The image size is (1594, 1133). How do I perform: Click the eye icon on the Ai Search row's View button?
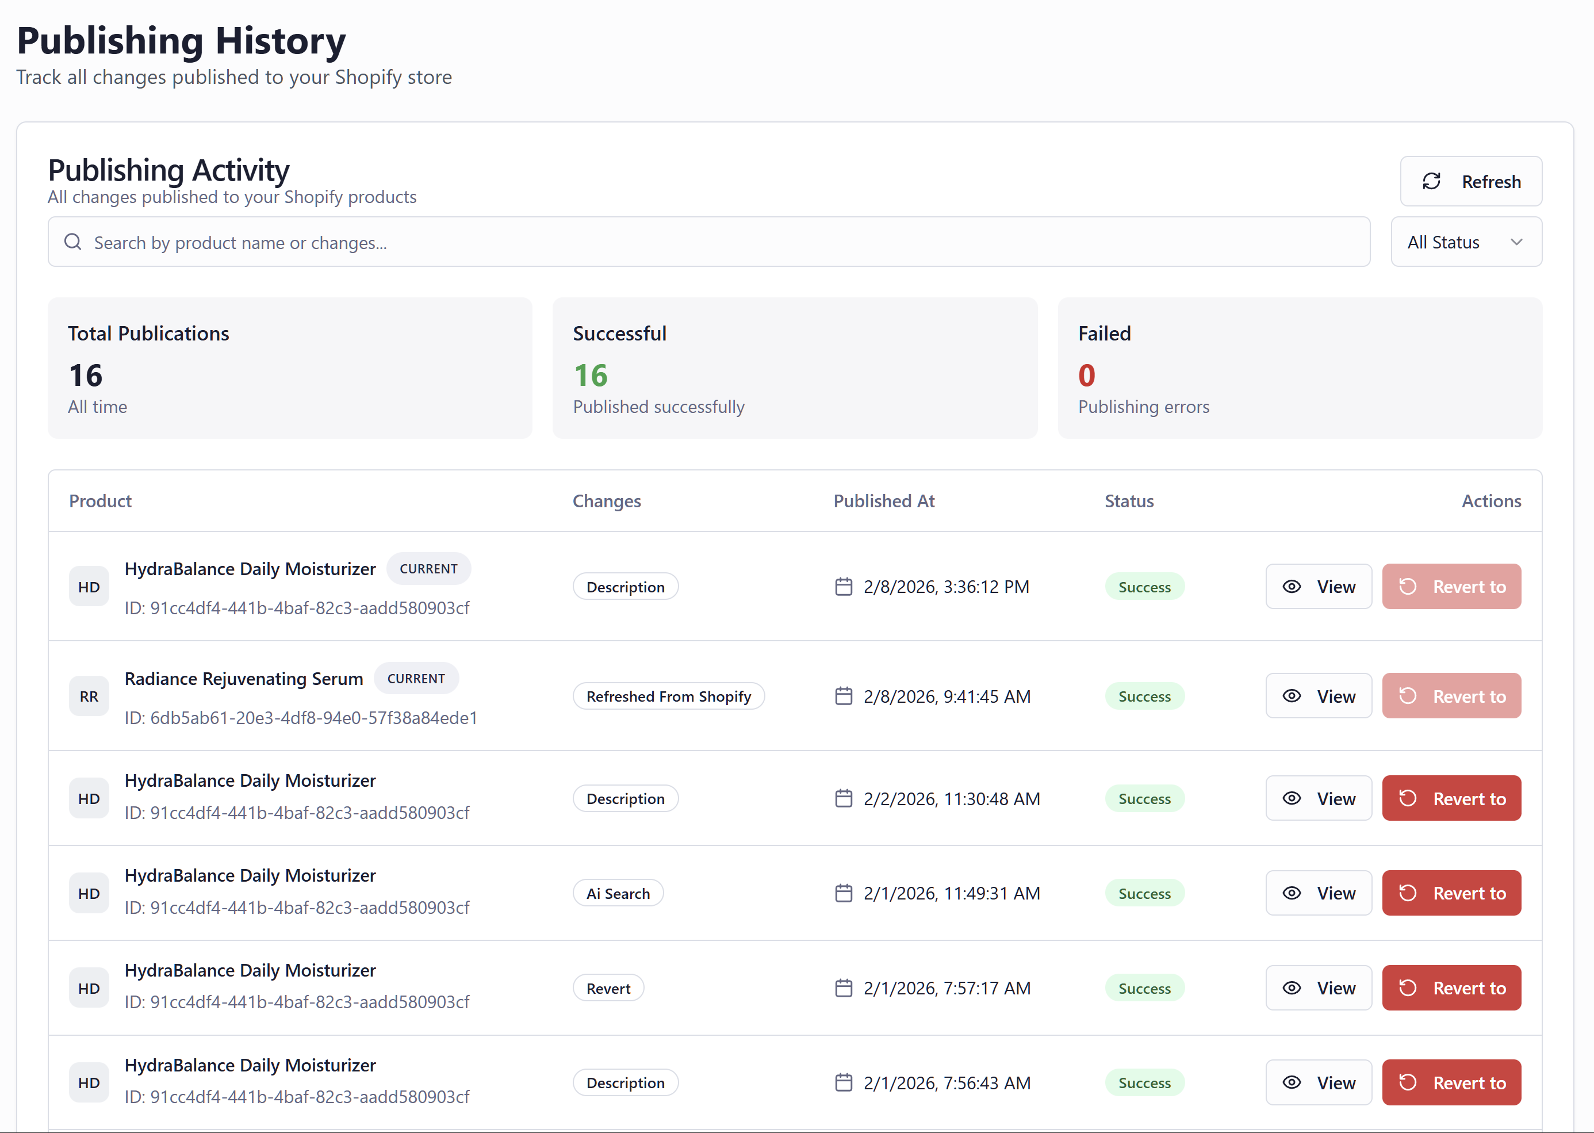(x=1292, y=893)
